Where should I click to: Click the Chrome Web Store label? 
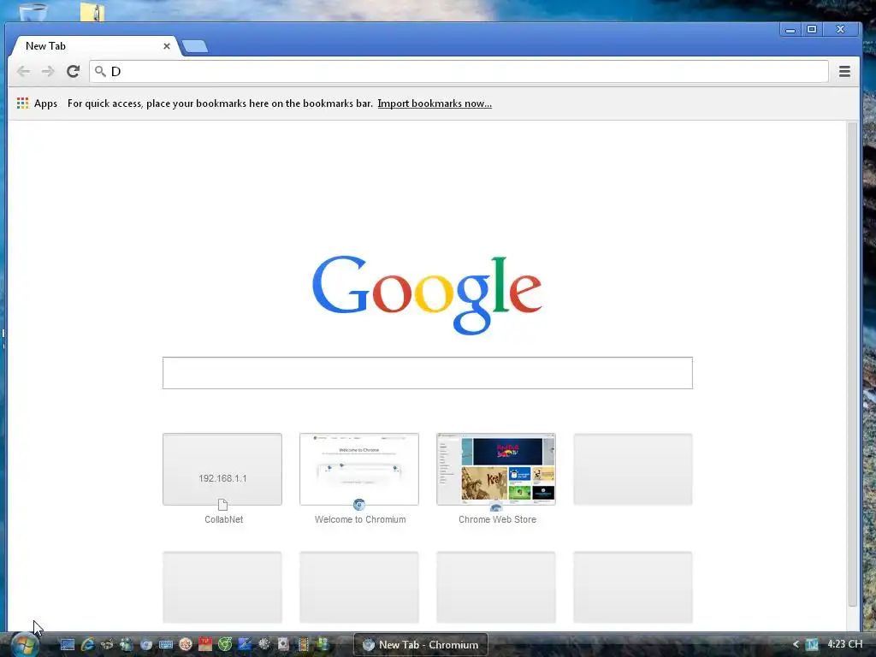[x=497, y=519]
